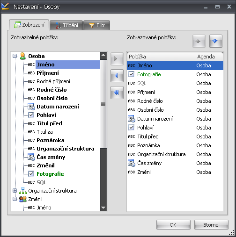This screenshot has height=237, width=236.
Task: Click the Organizační struktura hierarchy icon
Action: point(23,191)
